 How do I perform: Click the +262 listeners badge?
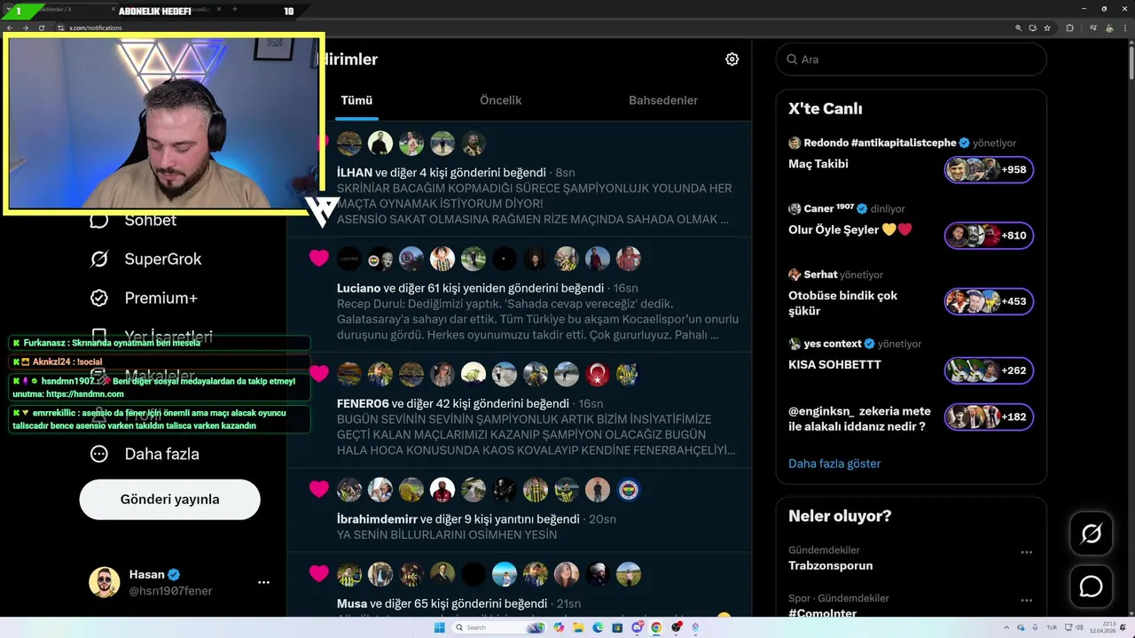[989, 370]
